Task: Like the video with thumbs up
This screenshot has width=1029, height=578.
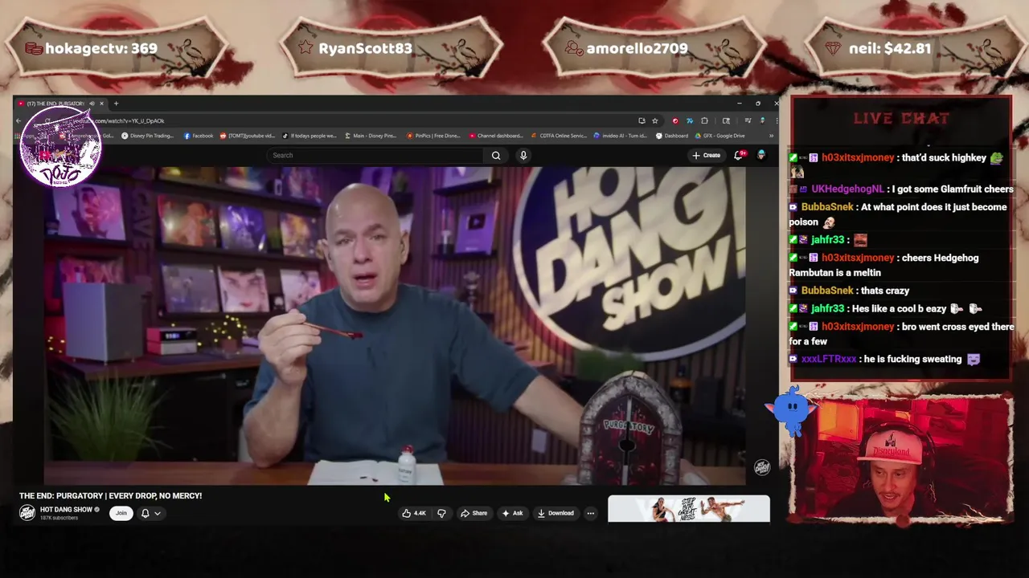Action: tap(415, 513)
